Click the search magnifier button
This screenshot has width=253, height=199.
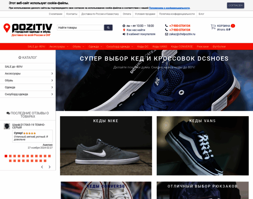click(108, 28)
